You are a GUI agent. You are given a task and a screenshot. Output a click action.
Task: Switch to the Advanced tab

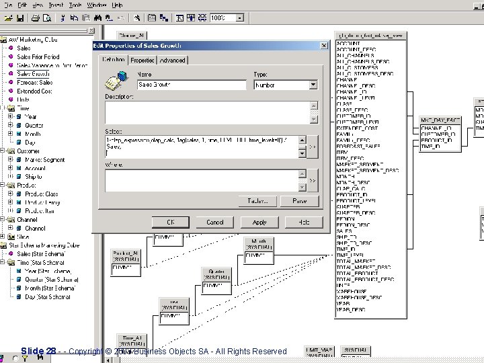[173, 61]
